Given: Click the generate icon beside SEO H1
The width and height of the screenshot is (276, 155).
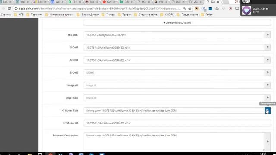Looking at the screenshot, I should click(x=268, y=47).
